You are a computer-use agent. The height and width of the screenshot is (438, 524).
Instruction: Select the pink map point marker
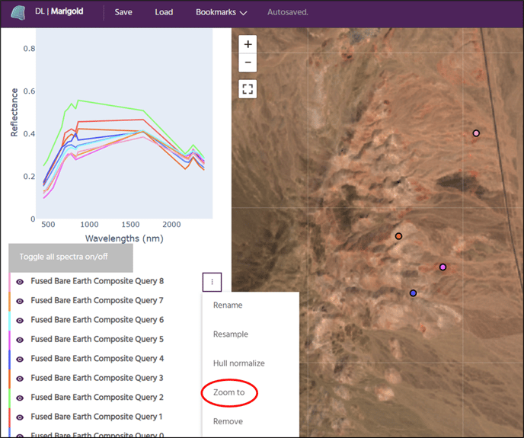476,133
